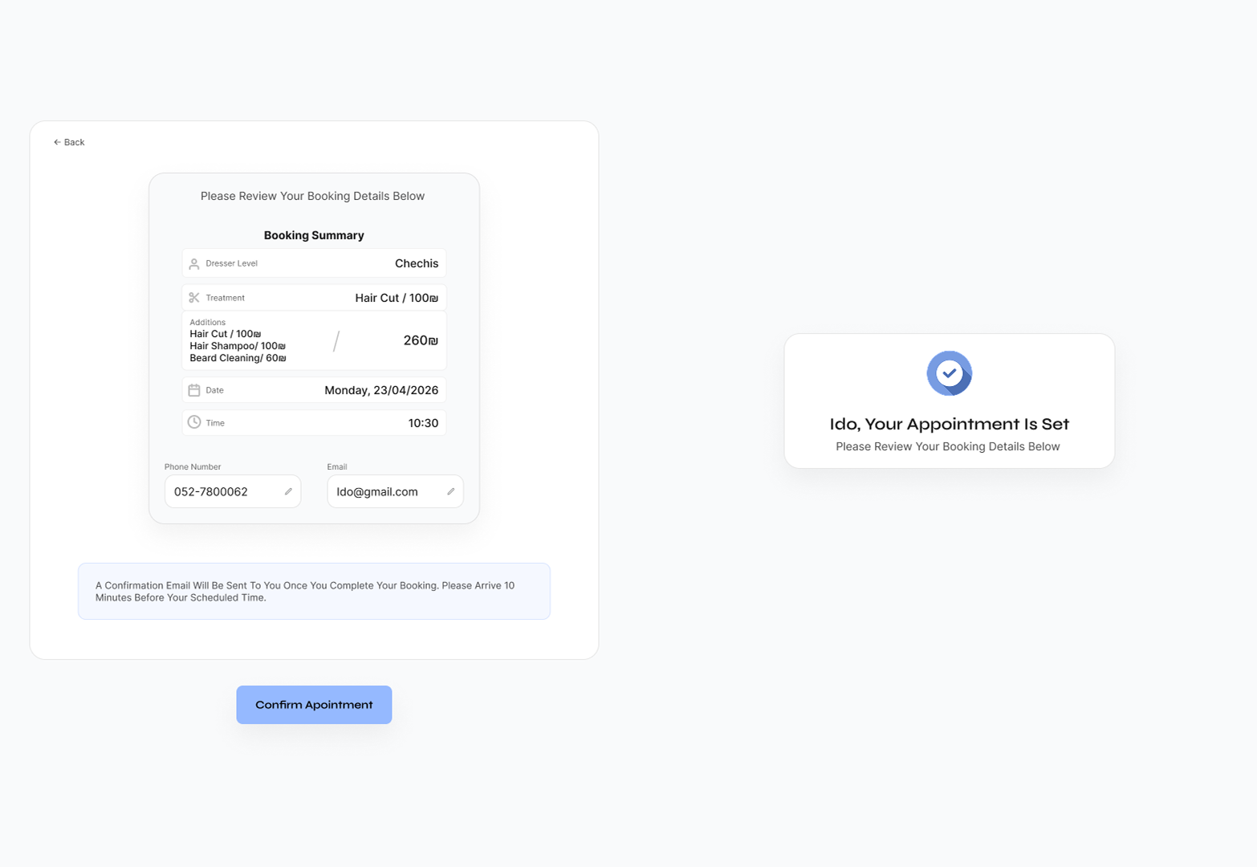The image size is (1257, 867).
Task: Click the Booking Summary heading
Action: point(314,235)
